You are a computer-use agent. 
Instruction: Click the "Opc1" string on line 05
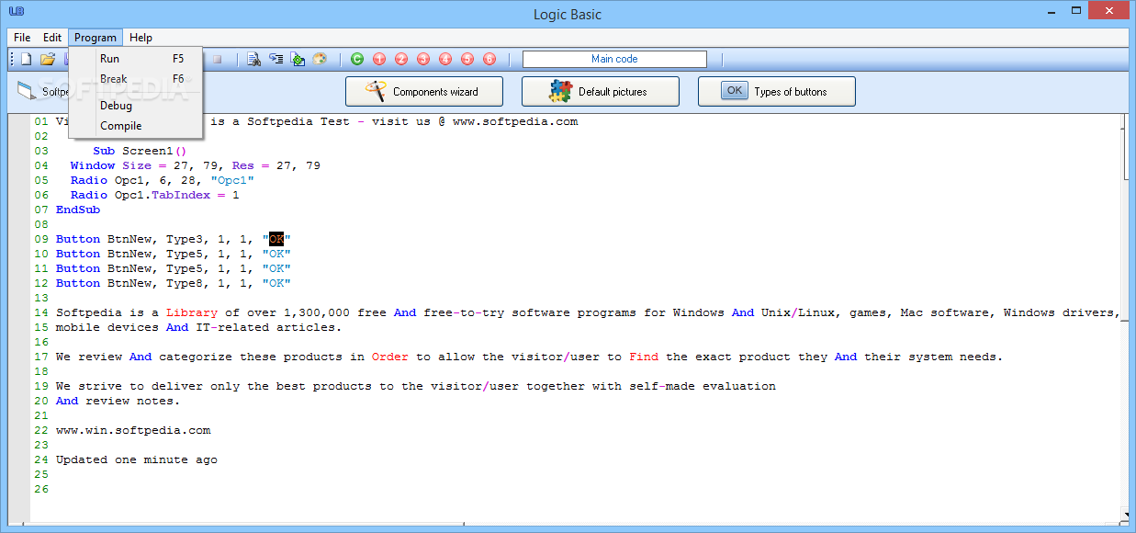click(x=232, y=180)
